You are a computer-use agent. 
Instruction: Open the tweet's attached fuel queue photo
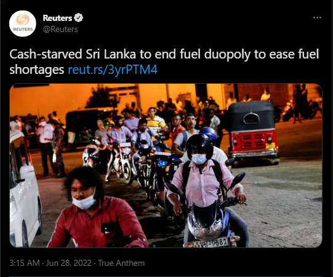click(x=166, y=165)
